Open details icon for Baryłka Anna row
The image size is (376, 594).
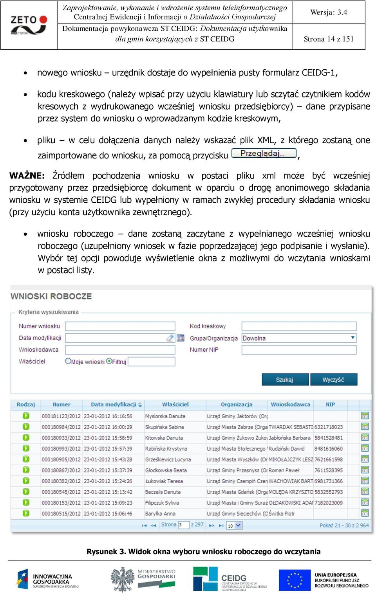[365, 513]
